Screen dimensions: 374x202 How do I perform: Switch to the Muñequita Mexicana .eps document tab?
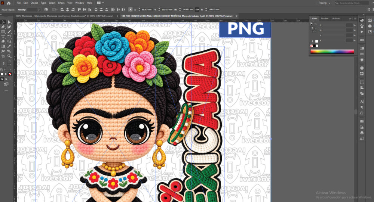click(x=64, y=16)
